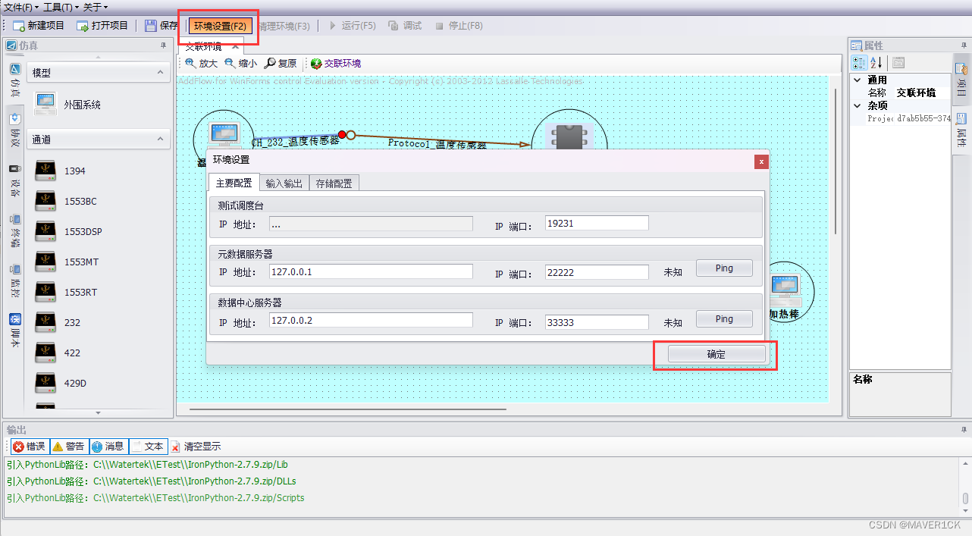Switch to the 设备 vertical sidebar tab
This screenshot has width=972, height=536.
click(x=15, y=181)
